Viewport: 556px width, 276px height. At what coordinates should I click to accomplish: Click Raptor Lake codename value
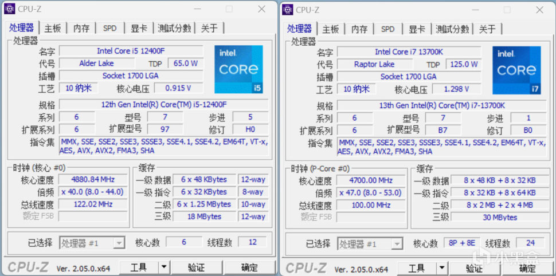click(374, 65)
